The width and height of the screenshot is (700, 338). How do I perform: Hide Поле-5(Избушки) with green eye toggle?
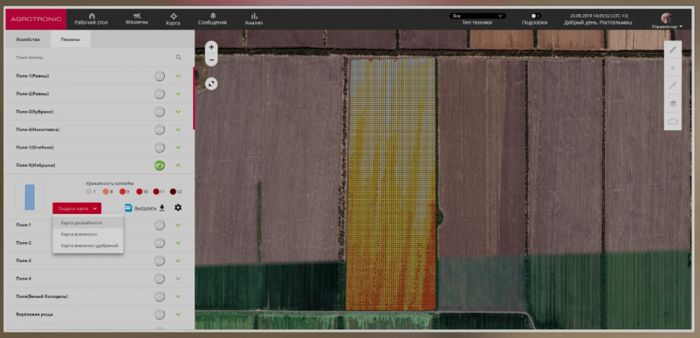tap(160, 165)
